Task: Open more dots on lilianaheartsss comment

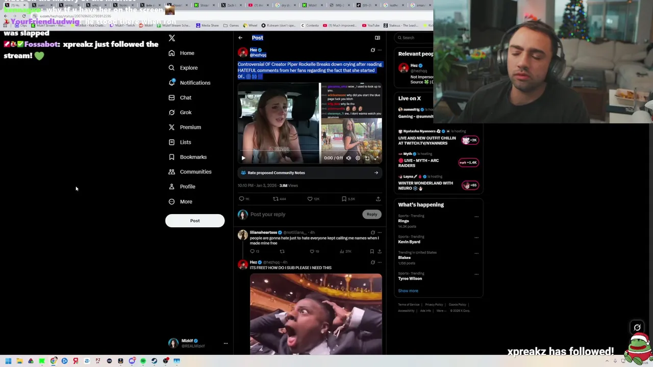Action: coord(380,232)
